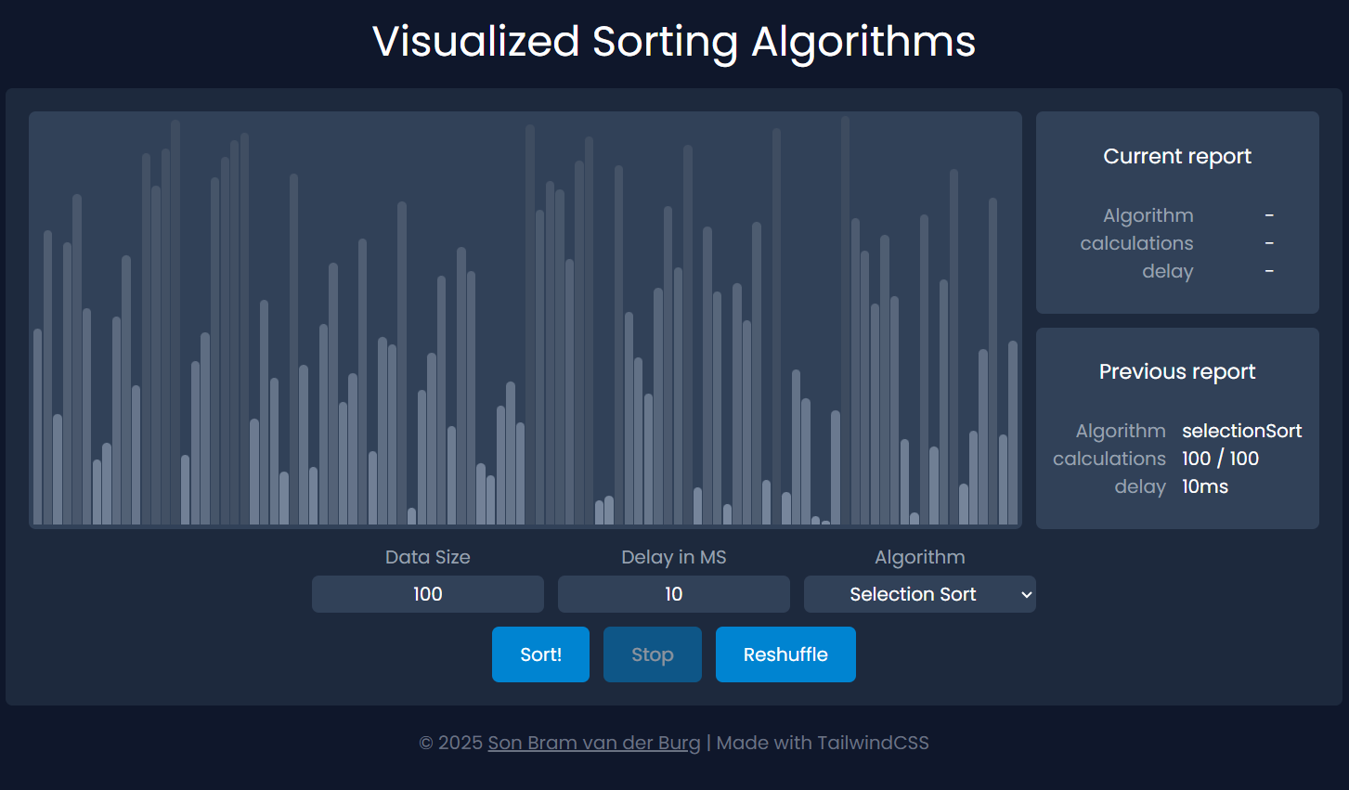Image resolution: width=1349 pixels, height=790 pixels.
Task: Click the Visualized Sorting Algorithms title
Action: 674,42
